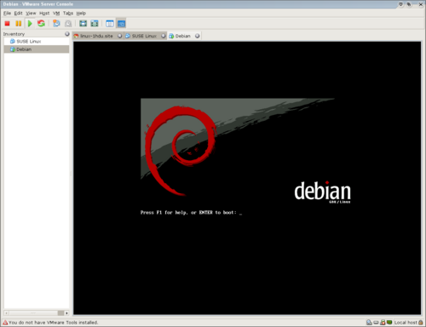Click the network adapter status icon
Screen dimensions: 426x327
389,323
